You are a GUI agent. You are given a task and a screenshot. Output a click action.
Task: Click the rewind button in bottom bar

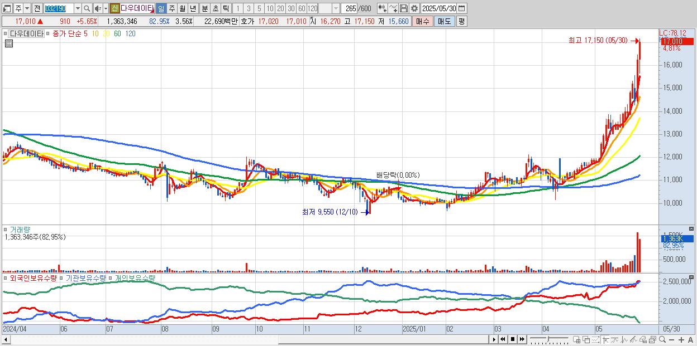coord(503,339)
